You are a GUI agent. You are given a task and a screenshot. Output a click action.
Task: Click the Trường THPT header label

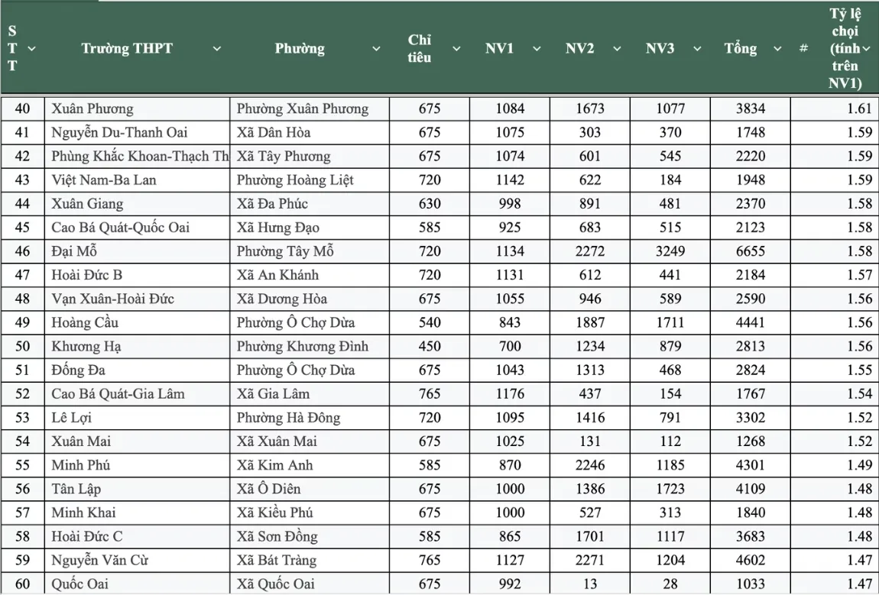127,49
